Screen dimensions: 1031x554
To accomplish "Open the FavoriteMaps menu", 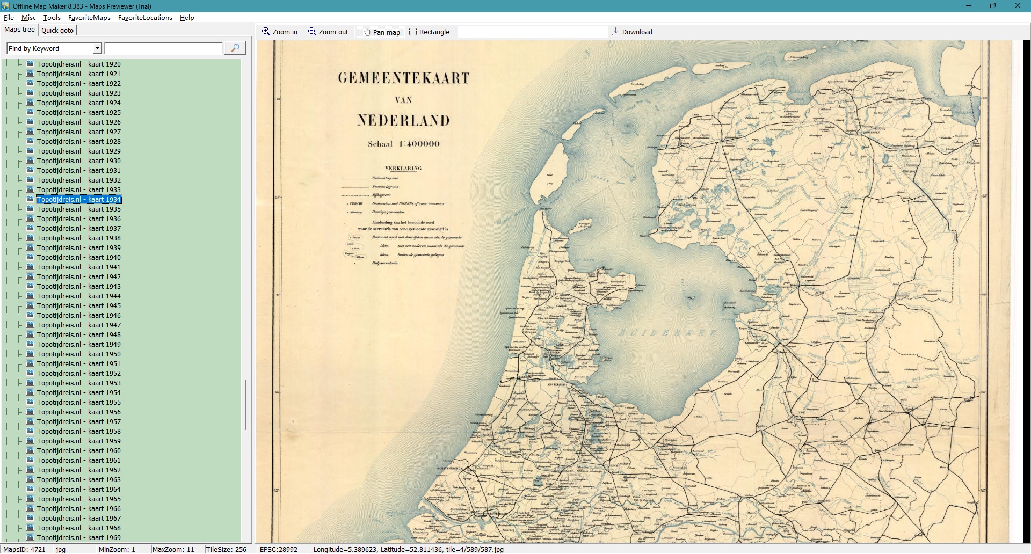I will [89, 18].
